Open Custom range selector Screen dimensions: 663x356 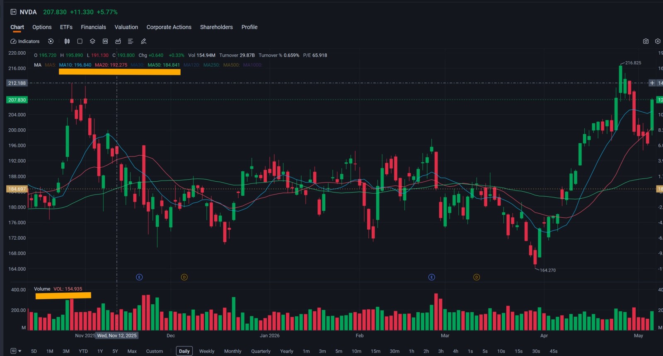click(155, 351)
